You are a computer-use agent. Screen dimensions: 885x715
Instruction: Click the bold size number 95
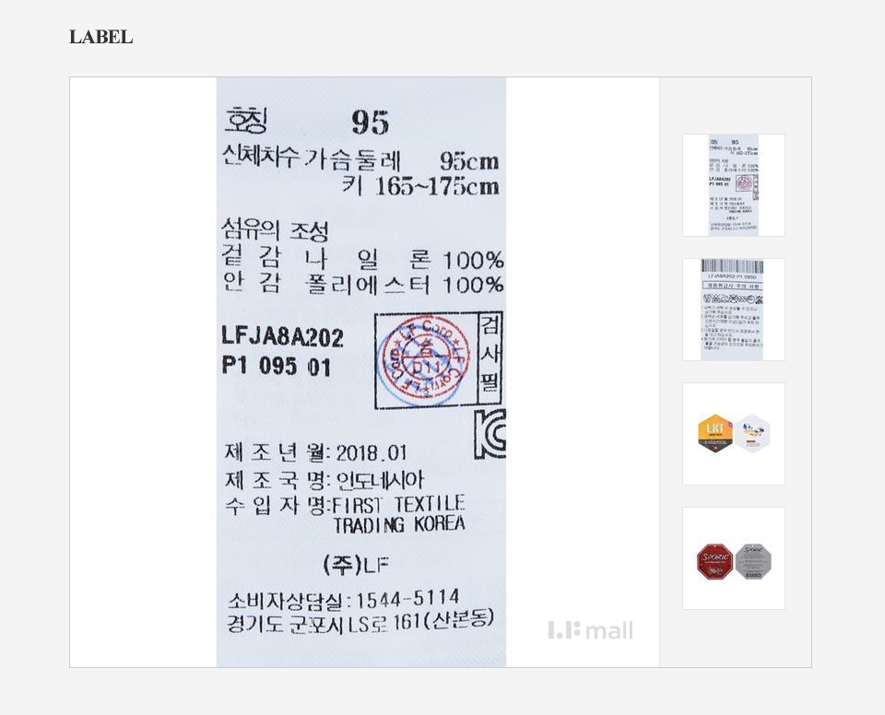coord(371,122)
